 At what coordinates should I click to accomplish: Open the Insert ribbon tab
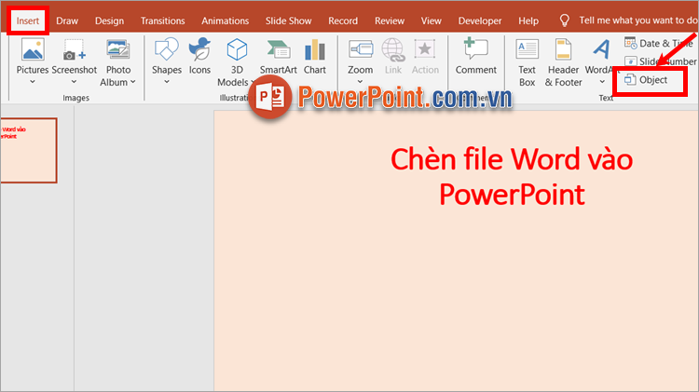[28, 20]
